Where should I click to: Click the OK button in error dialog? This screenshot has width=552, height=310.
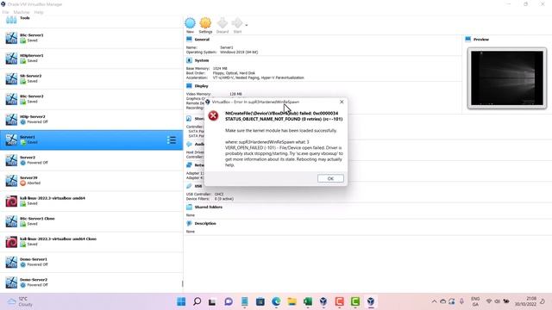pyautogui.click(x=330, y=178)
